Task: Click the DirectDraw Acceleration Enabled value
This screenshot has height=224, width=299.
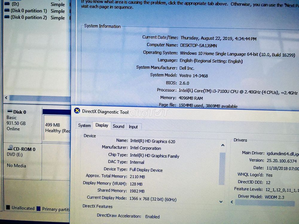Action: (152, 217)
